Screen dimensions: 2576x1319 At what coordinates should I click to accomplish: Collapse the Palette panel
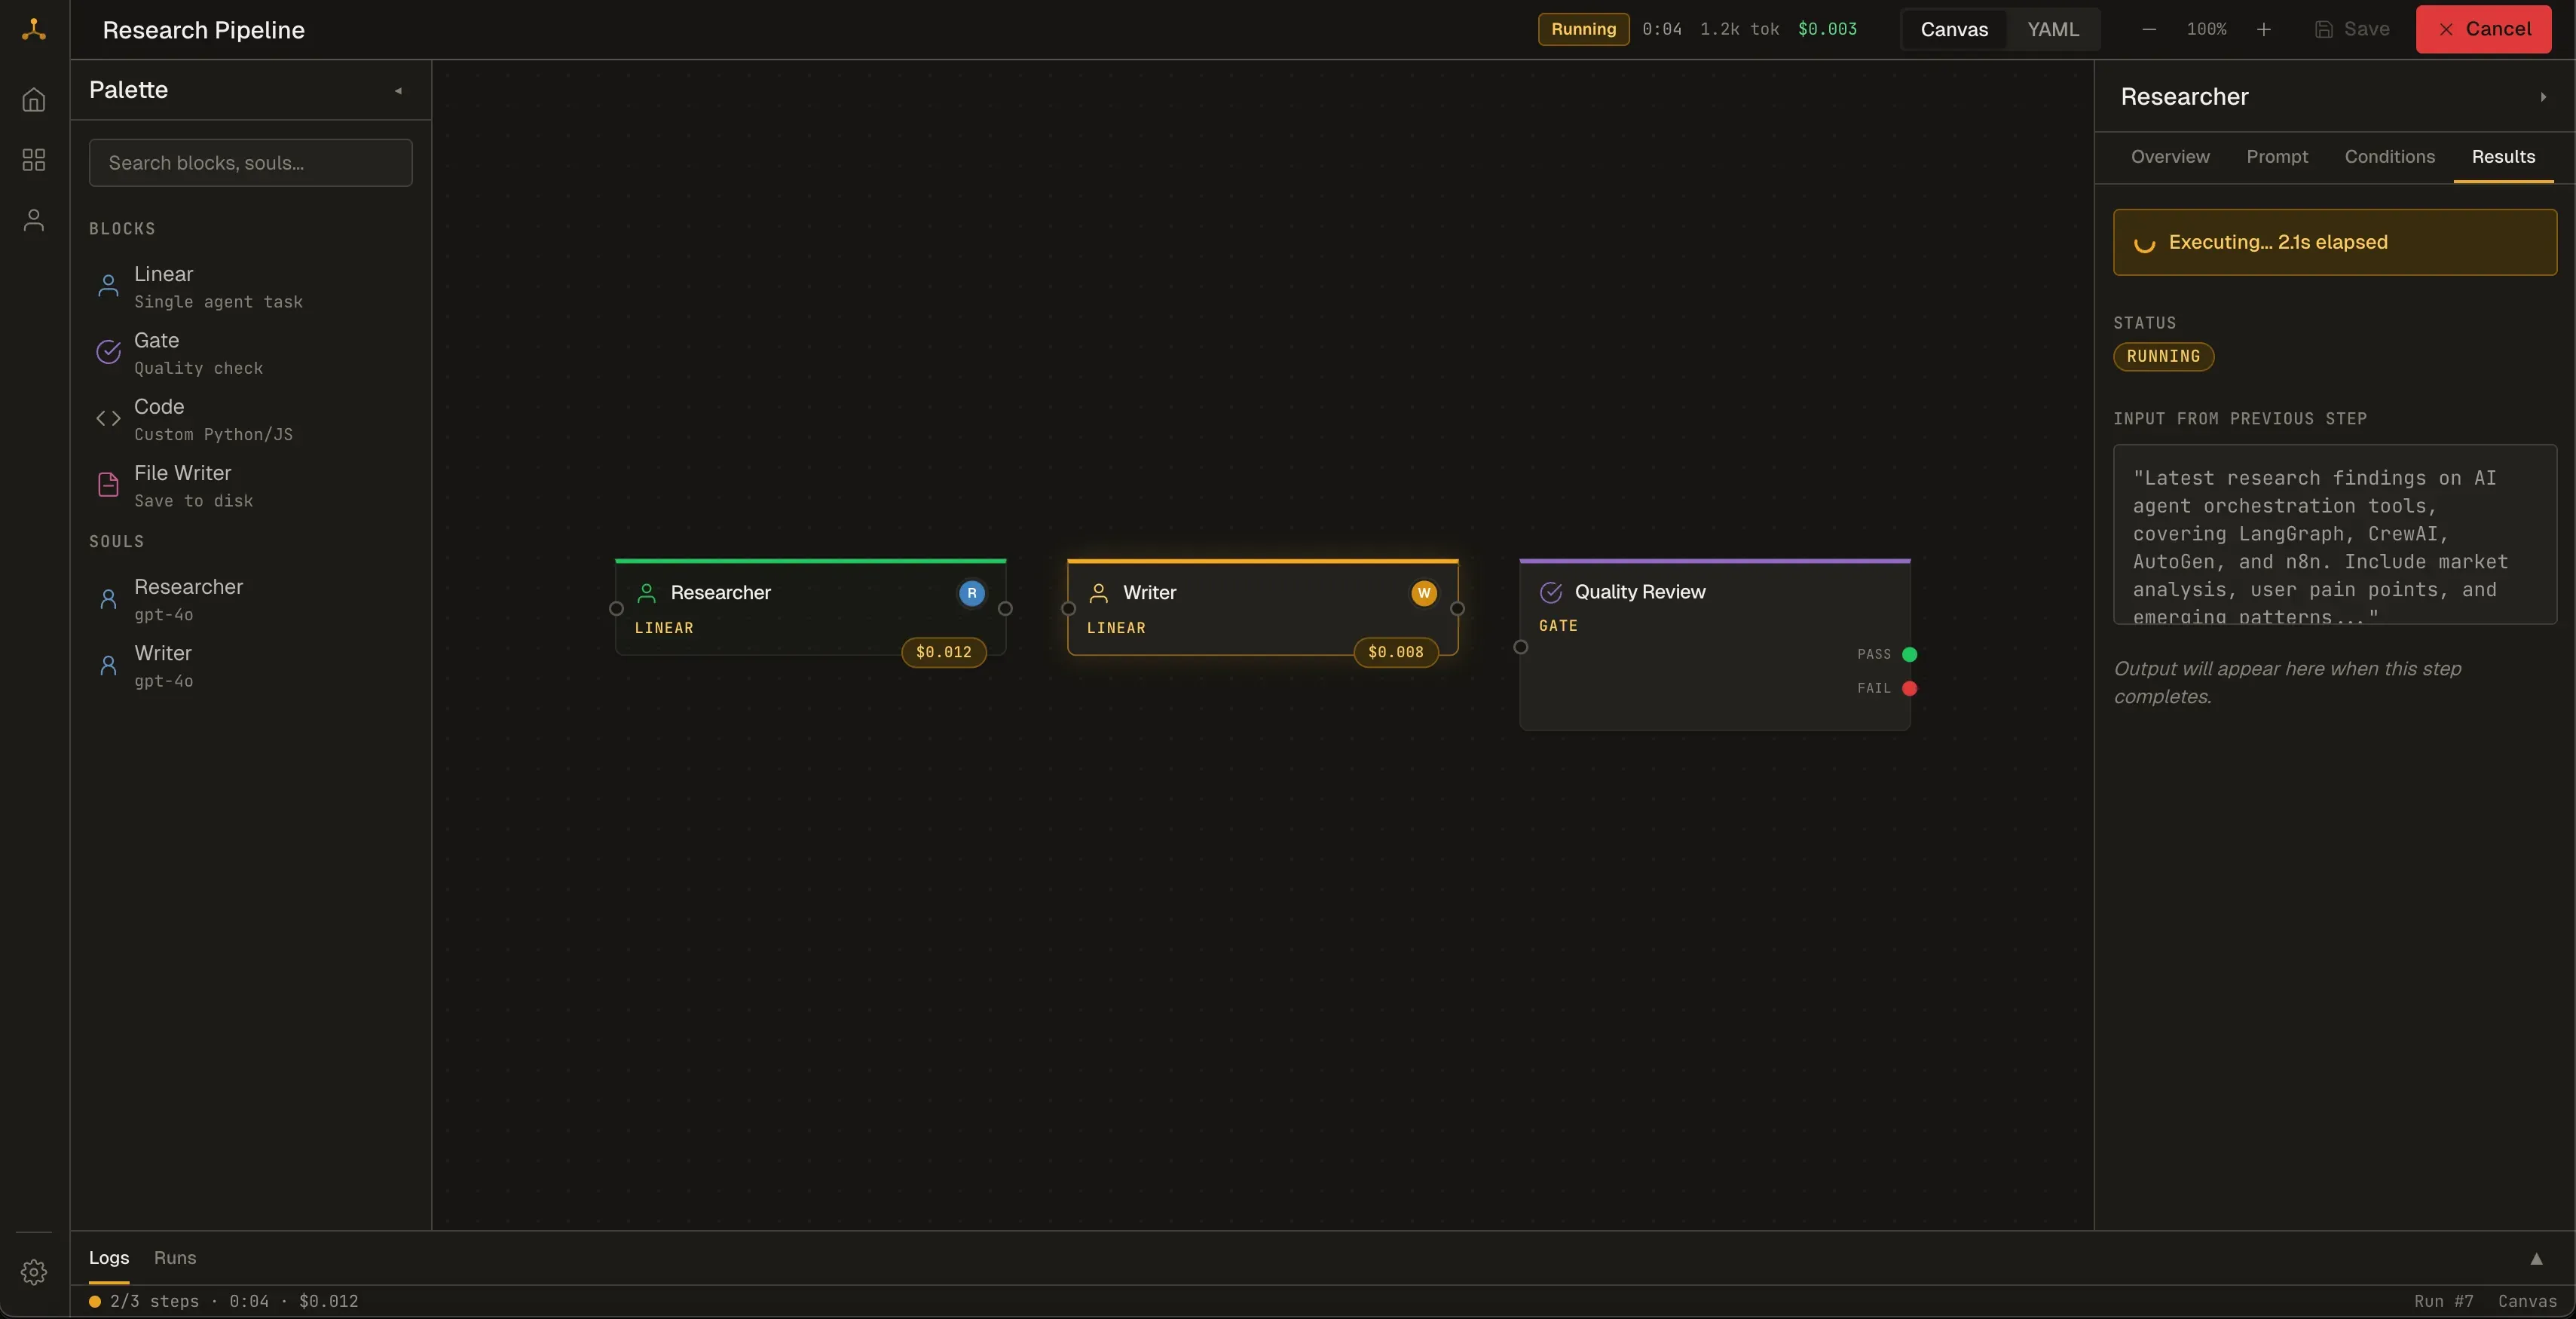(x=398, y=91)
